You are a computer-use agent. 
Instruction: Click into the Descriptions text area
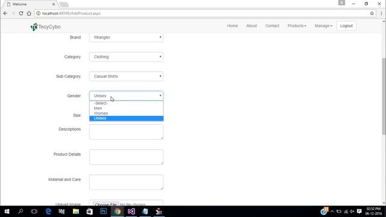(126, 132)
